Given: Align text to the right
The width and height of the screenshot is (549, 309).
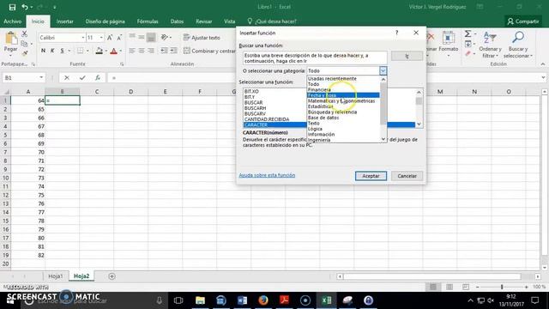Looking at the screenshot, I should tap(151, 51).
